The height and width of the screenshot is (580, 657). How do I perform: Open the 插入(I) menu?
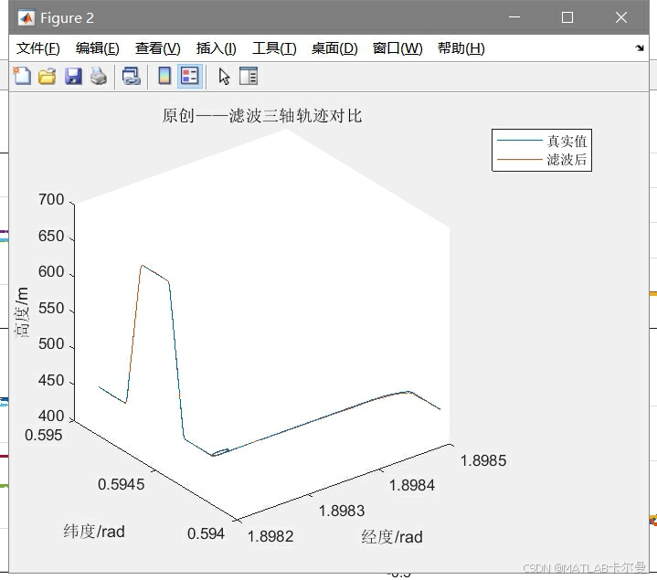coord(217,48)
